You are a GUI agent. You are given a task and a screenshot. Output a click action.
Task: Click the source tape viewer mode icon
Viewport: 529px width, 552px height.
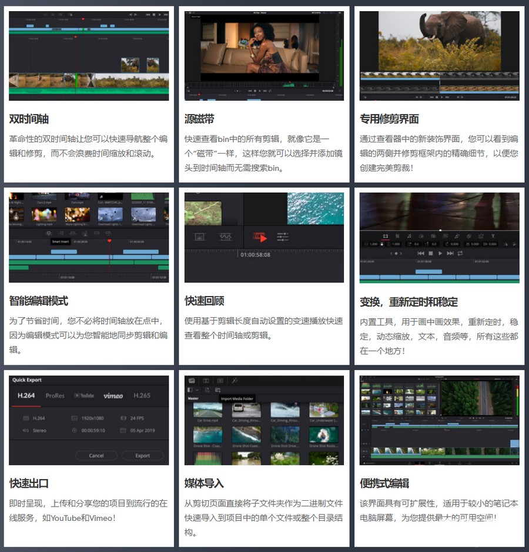pyautogui.click(x=200, y=237)
